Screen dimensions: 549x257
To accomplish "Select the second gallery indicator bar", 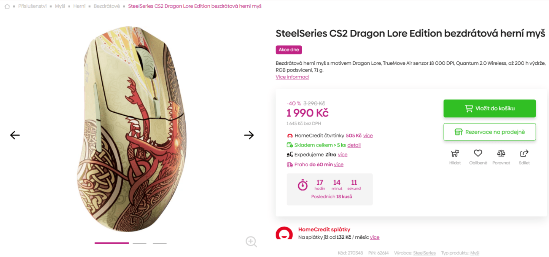I will [x=139, y=243].
